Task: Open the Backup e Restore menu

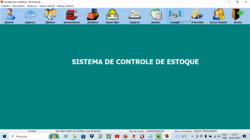Action: point(65,6)
